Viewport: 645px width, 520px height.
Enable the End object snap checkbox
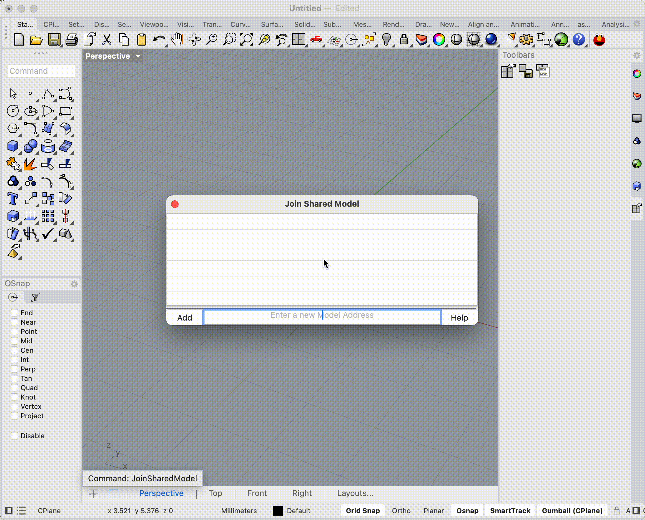coord(13,312)
